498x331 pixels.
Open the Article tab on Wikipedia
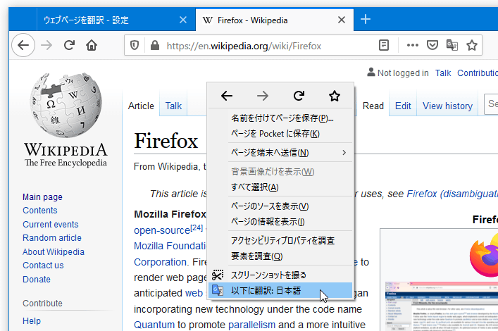pos(141,106)
